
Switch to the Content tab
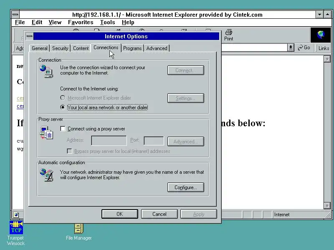pyautogui.click(x=81, y=48)
